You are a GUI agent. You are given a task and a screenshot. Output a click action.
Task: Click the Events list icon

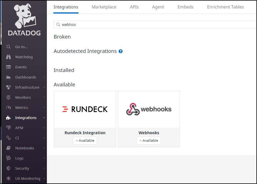pos(8,67)
